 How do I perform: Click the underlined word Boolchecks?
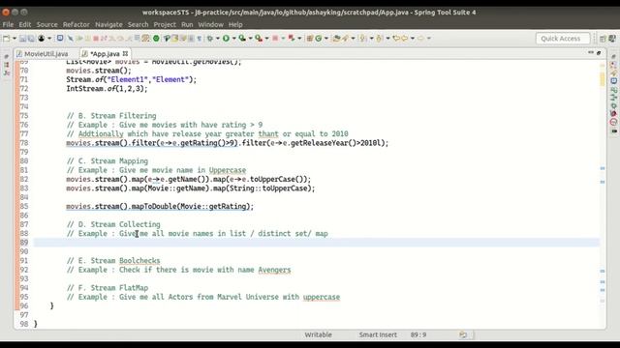coord(139,261)
